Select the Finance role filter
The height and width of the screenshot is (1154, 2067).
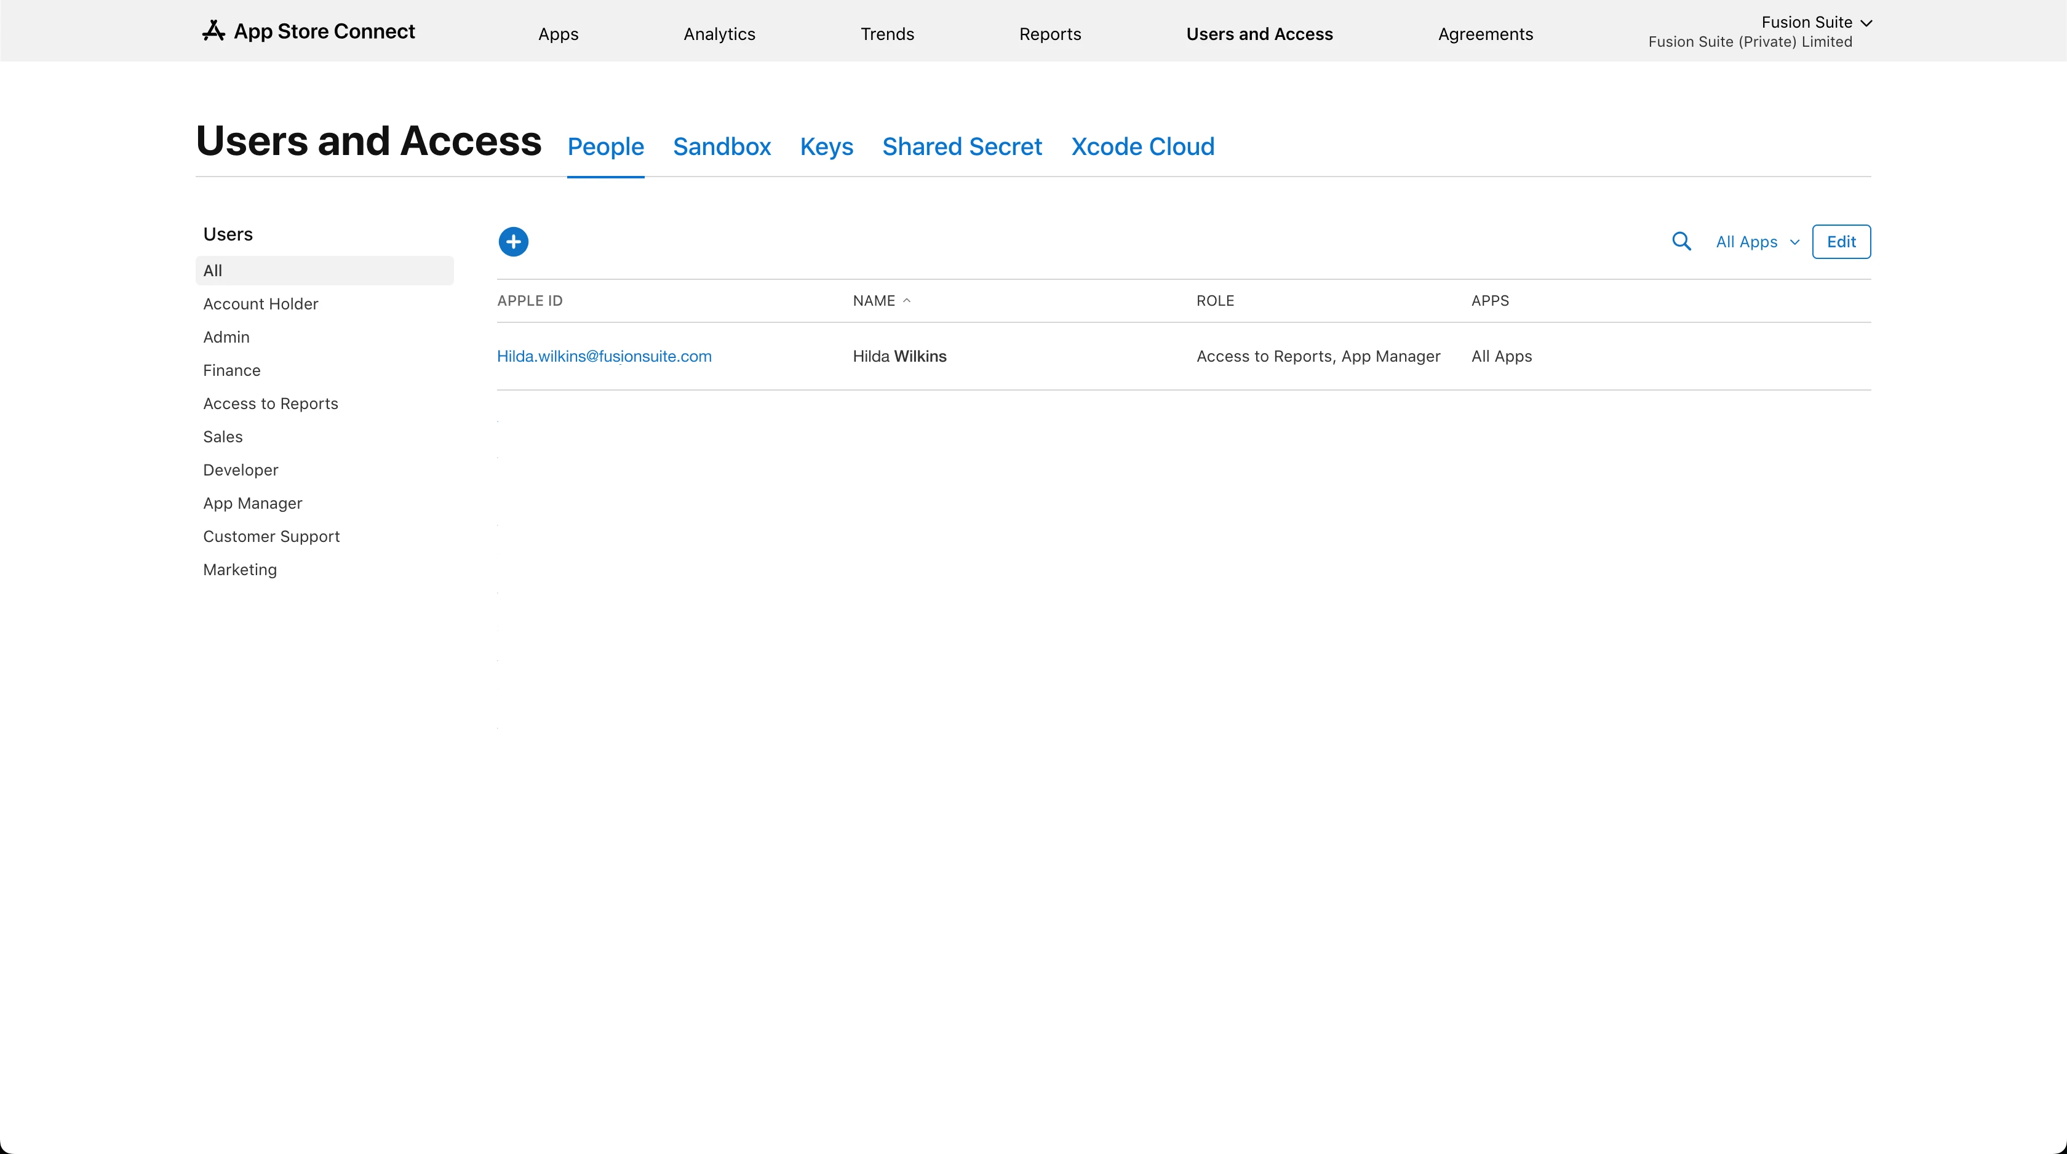[231, 370]
